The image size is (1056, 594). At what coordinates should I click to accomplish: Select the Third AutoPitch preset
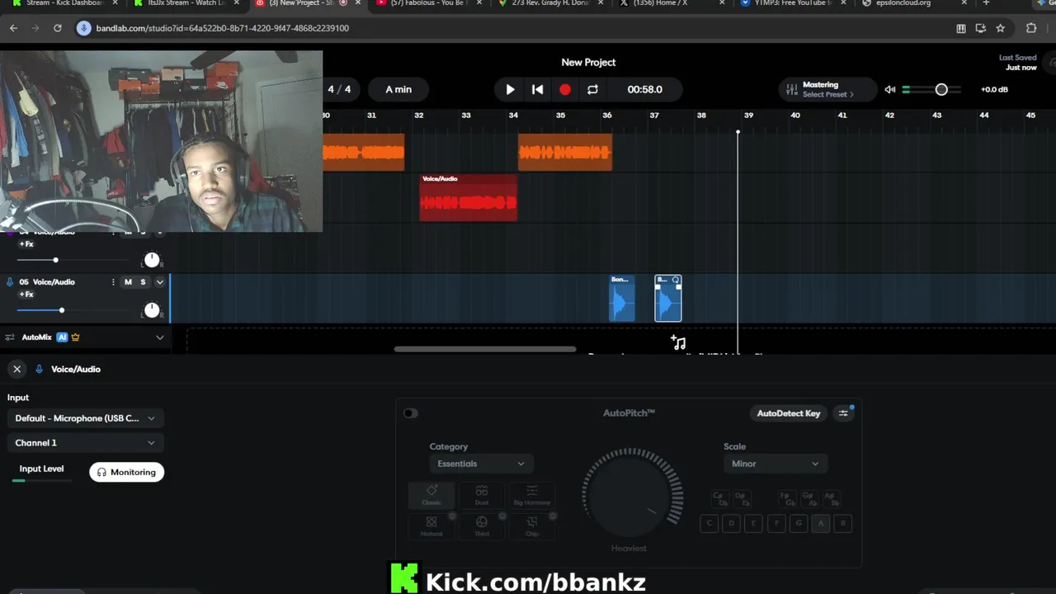click(482, 526)
